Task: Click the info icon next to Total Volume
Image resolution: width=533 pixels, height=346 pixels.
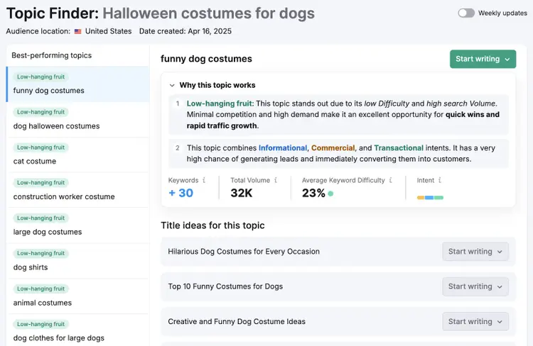Action: coord(276,180)
